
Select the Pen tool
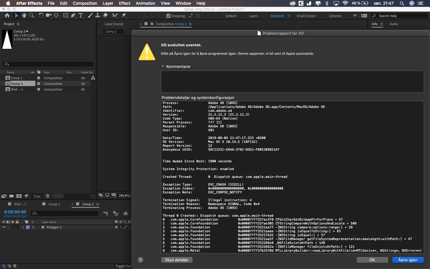[x=73, y=16]
